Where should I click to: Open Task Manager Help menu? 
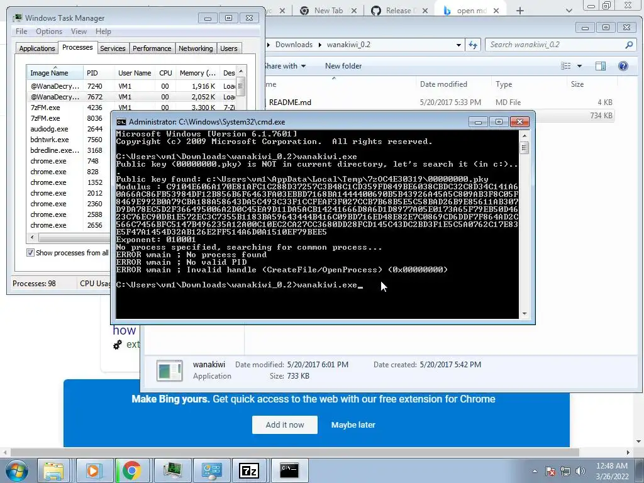[x=103, y=31]
